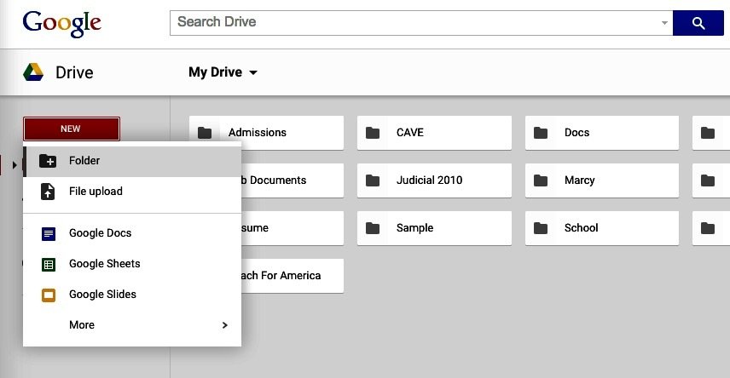The height and width of the screenshot is (378, 730).
Task: Select the Docs folder name
Action: click(x=576, y=133)
